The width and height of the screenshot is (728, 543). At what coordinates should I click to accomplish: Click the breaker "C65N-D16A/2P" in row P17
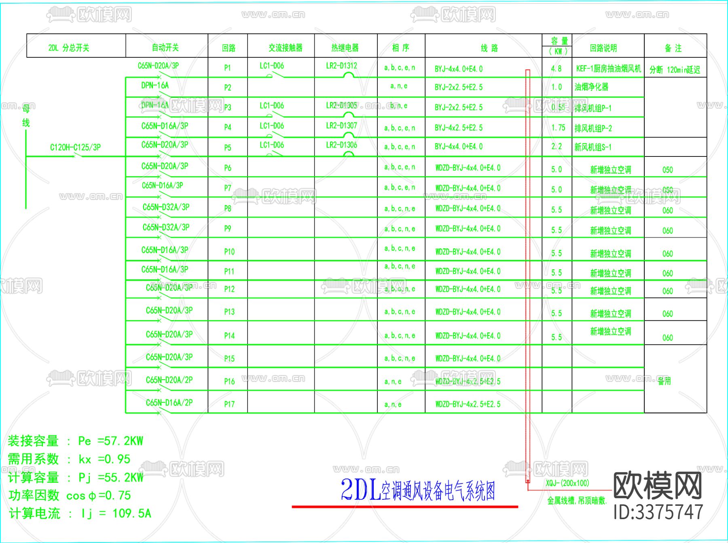[x=169, y=403]
